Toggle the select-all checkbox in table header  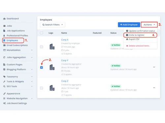pos(42,33)
